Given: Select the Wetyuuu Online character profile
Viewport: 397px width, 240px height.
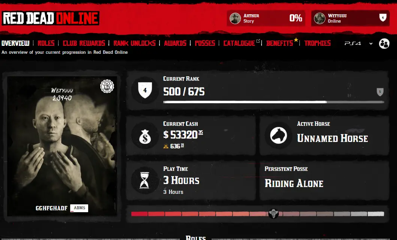Looking at the screenshot, I should pyautogui.click(x=350, y=18).
